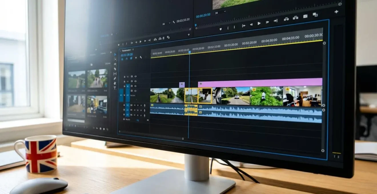Select the Slip tool

(115, 74)
